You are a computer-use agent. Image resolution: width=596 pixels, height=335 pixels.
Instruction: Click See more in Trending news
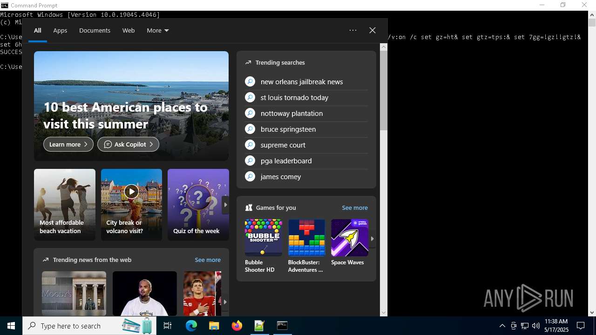pos(208,260)
